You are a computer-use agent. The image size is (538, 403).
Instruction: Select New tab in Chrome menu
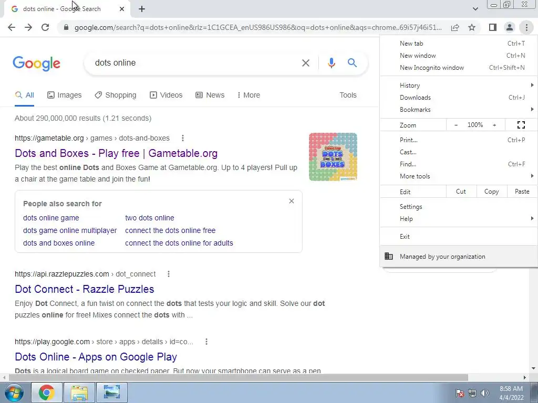[x=459, y=44]
